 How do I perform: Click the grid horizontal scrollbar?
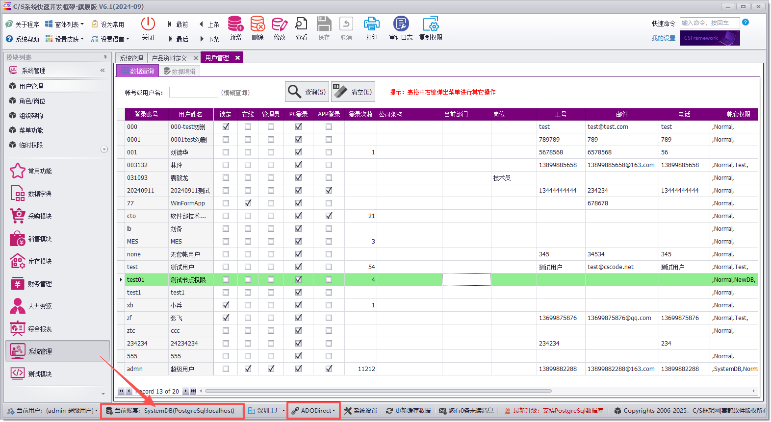[378, 391]
